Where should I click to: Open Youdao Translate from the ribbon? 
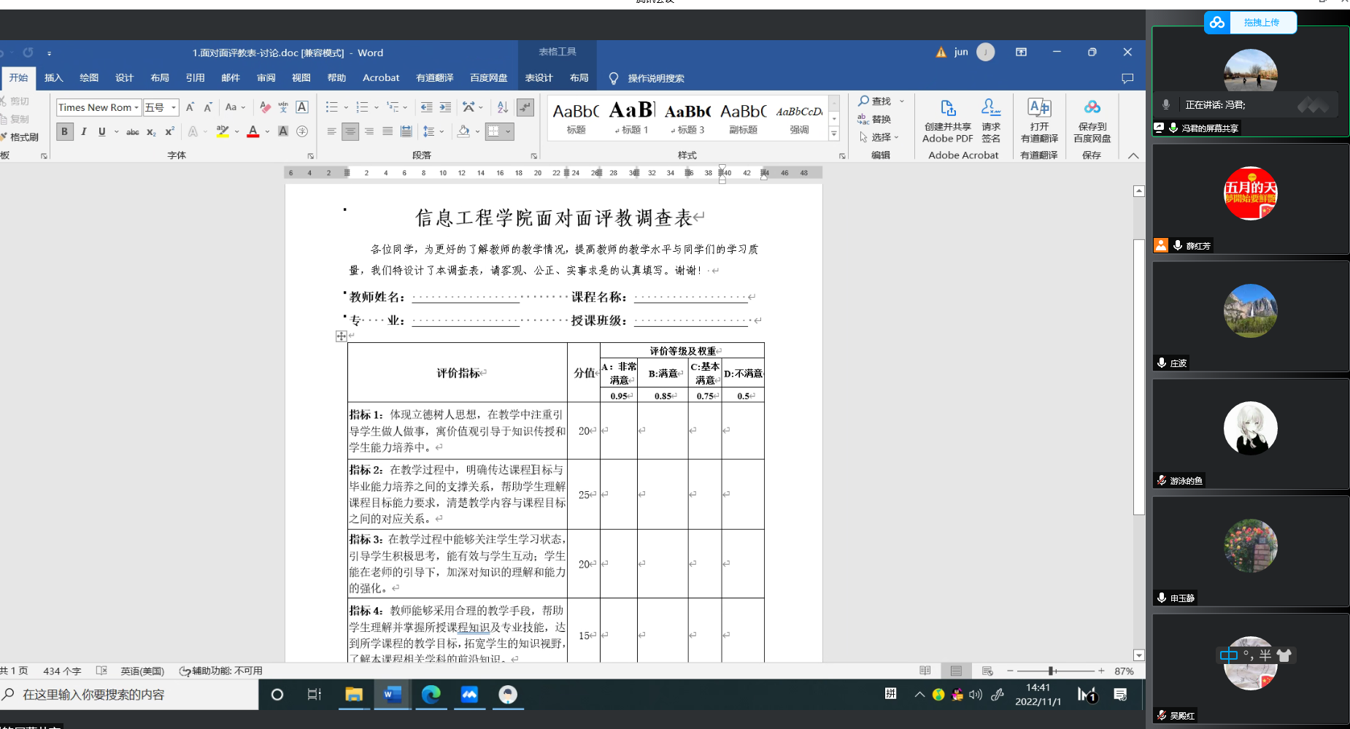coord(1038,121)
